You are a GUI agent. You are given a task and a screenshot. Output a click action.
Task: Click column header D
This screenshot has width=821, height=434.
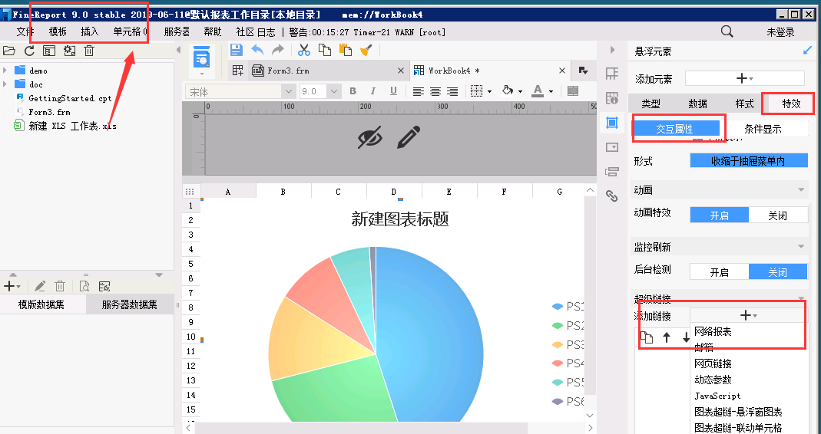(394, 192)
